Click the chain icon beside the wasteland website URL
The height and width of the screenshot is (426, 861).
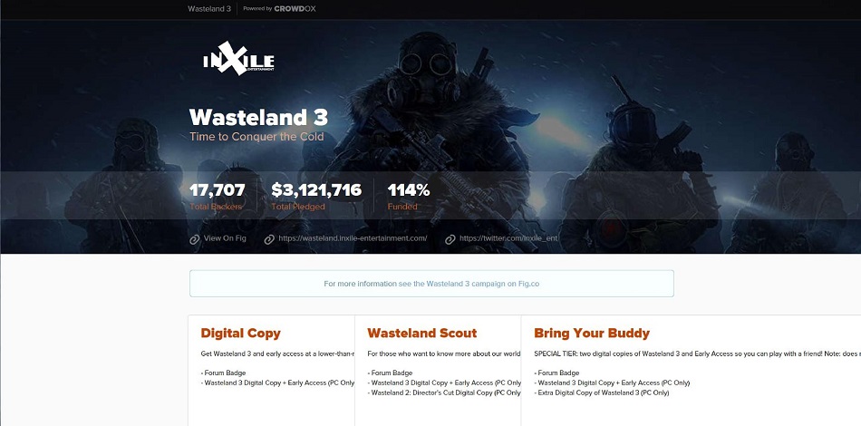(269, 239)
